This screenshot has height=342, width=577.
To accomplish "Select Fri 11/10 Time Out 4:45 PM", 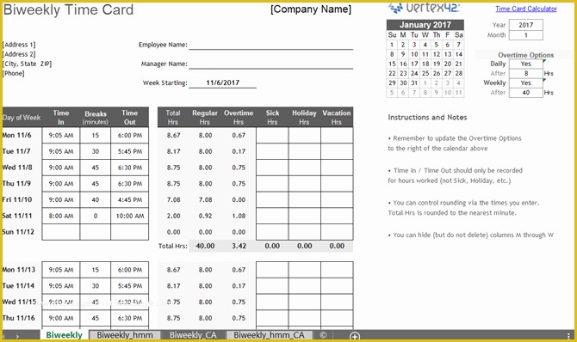I will click(129, 200).
